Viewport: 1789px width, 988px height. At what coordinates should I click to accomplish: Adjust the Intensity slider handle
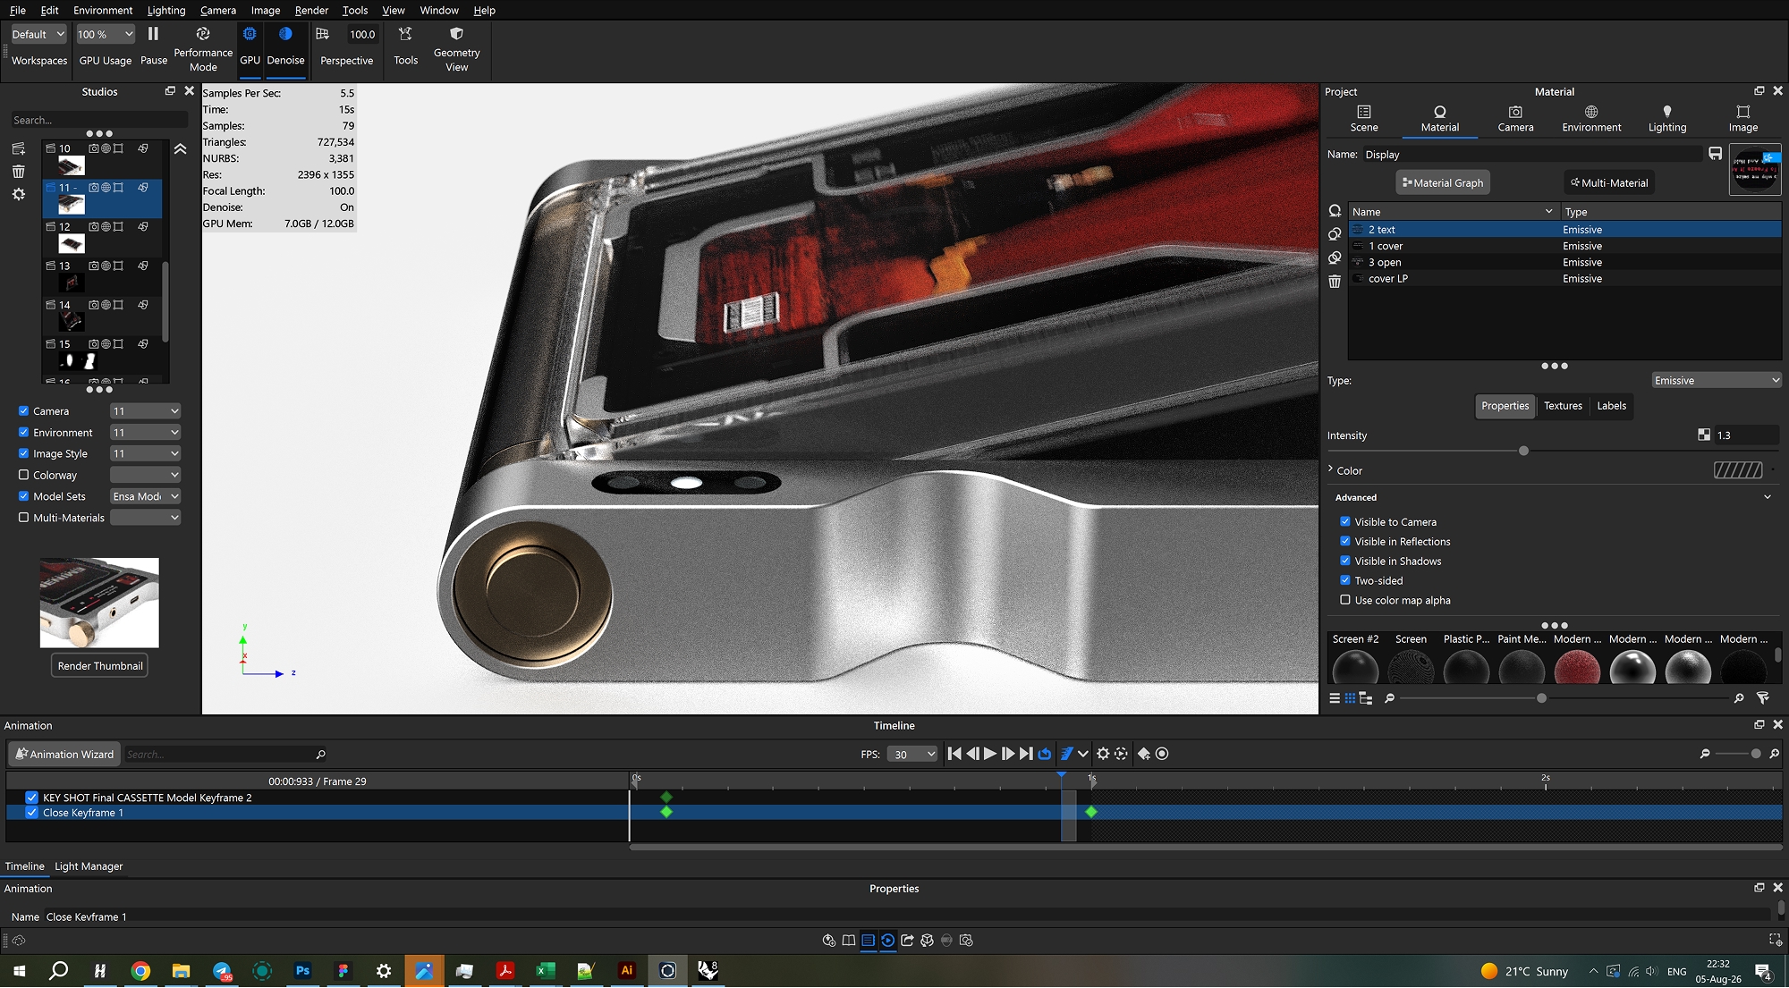(x=1524, y=451)
